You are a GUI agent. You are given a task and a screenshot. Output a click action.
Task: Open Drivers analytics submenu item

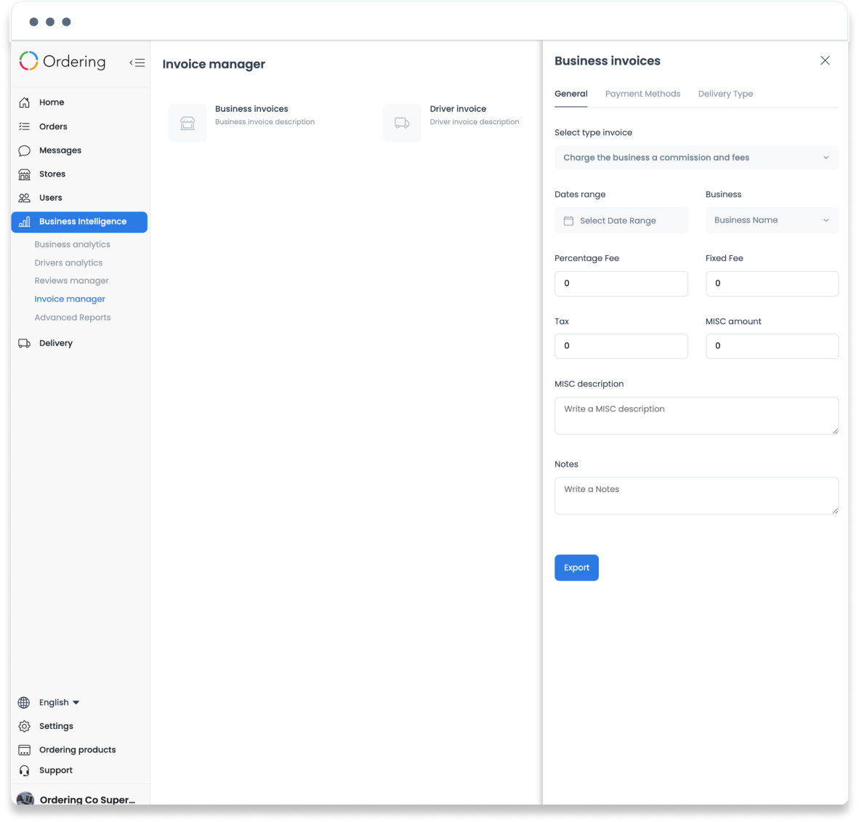pyautogui.click(x=68, y=263)
